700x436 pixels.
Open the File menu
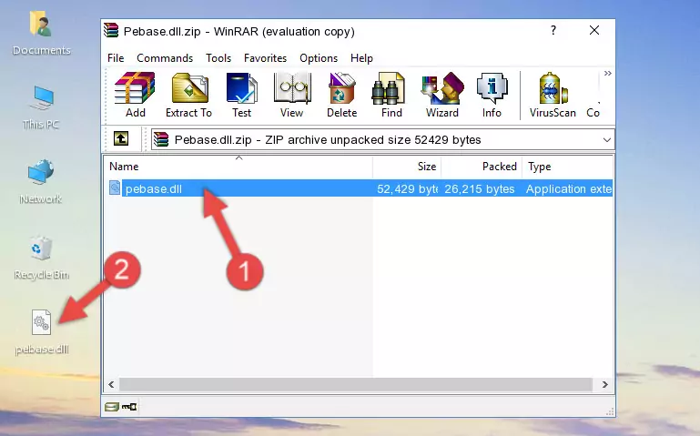(116, 58)
